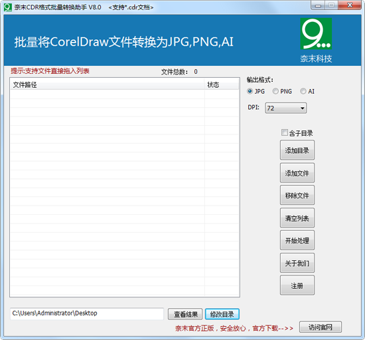Click the 注册 button
Image resolution: width=365 pixels, height=340 pixels.
tap(297, 285)
